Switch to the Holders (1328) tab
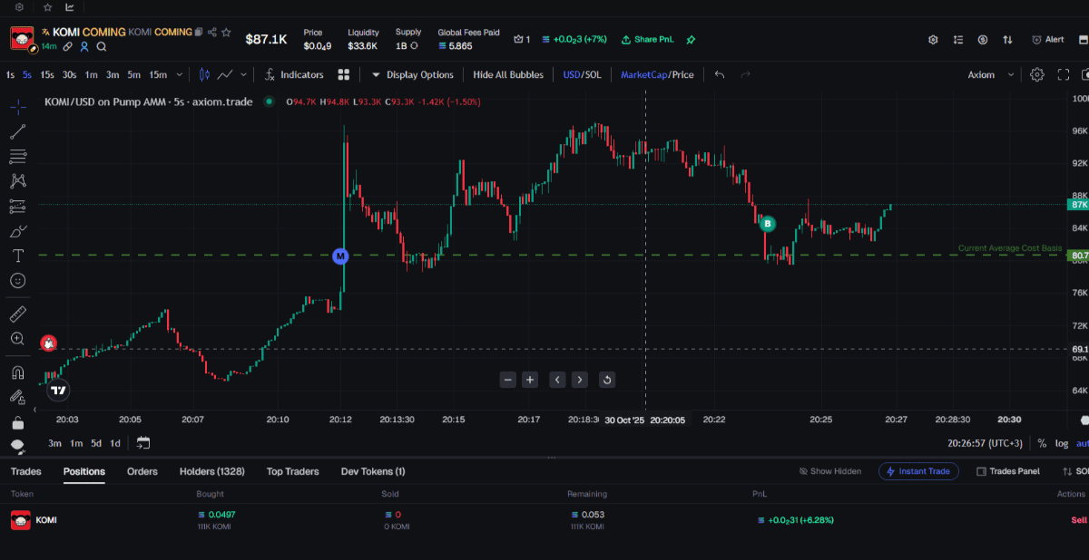Image resolution: width=1089 pixels, height=560 pixels. click(211, 471)
